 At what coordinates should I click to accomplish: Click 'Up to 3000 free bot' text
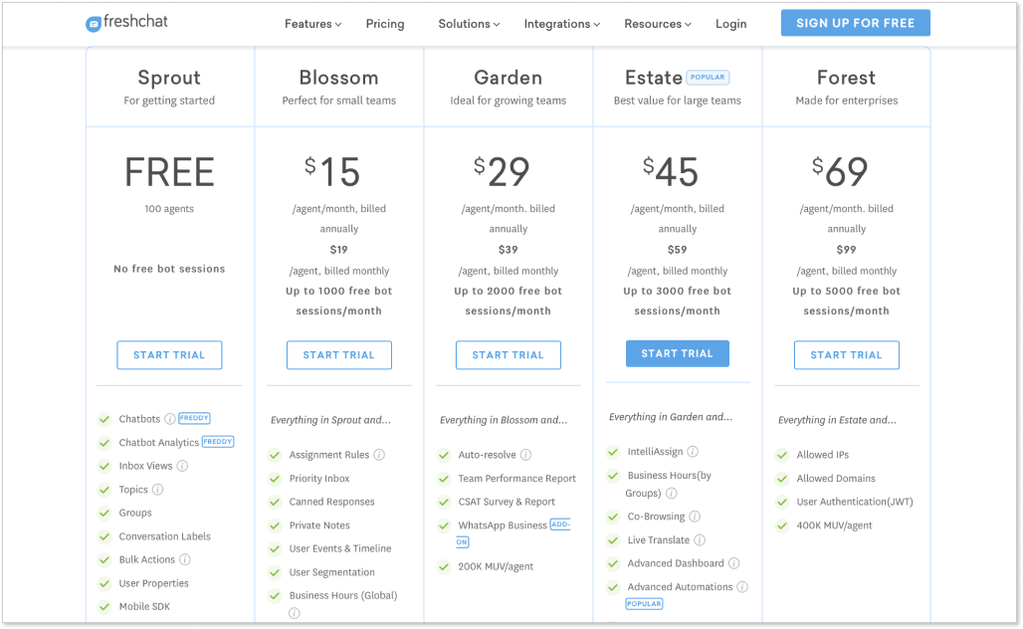click(678, 291)
